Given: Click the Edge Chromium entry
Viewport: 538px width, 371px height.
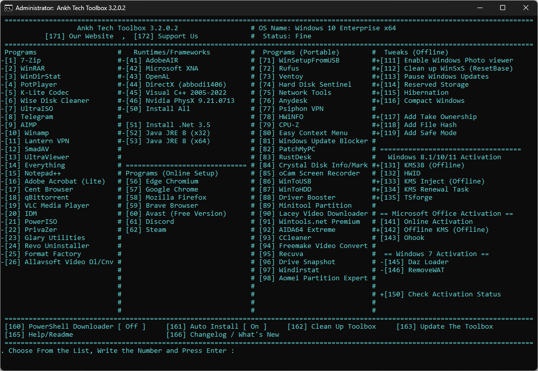Looking at the screenshot, I should click(x=162, y=181).
